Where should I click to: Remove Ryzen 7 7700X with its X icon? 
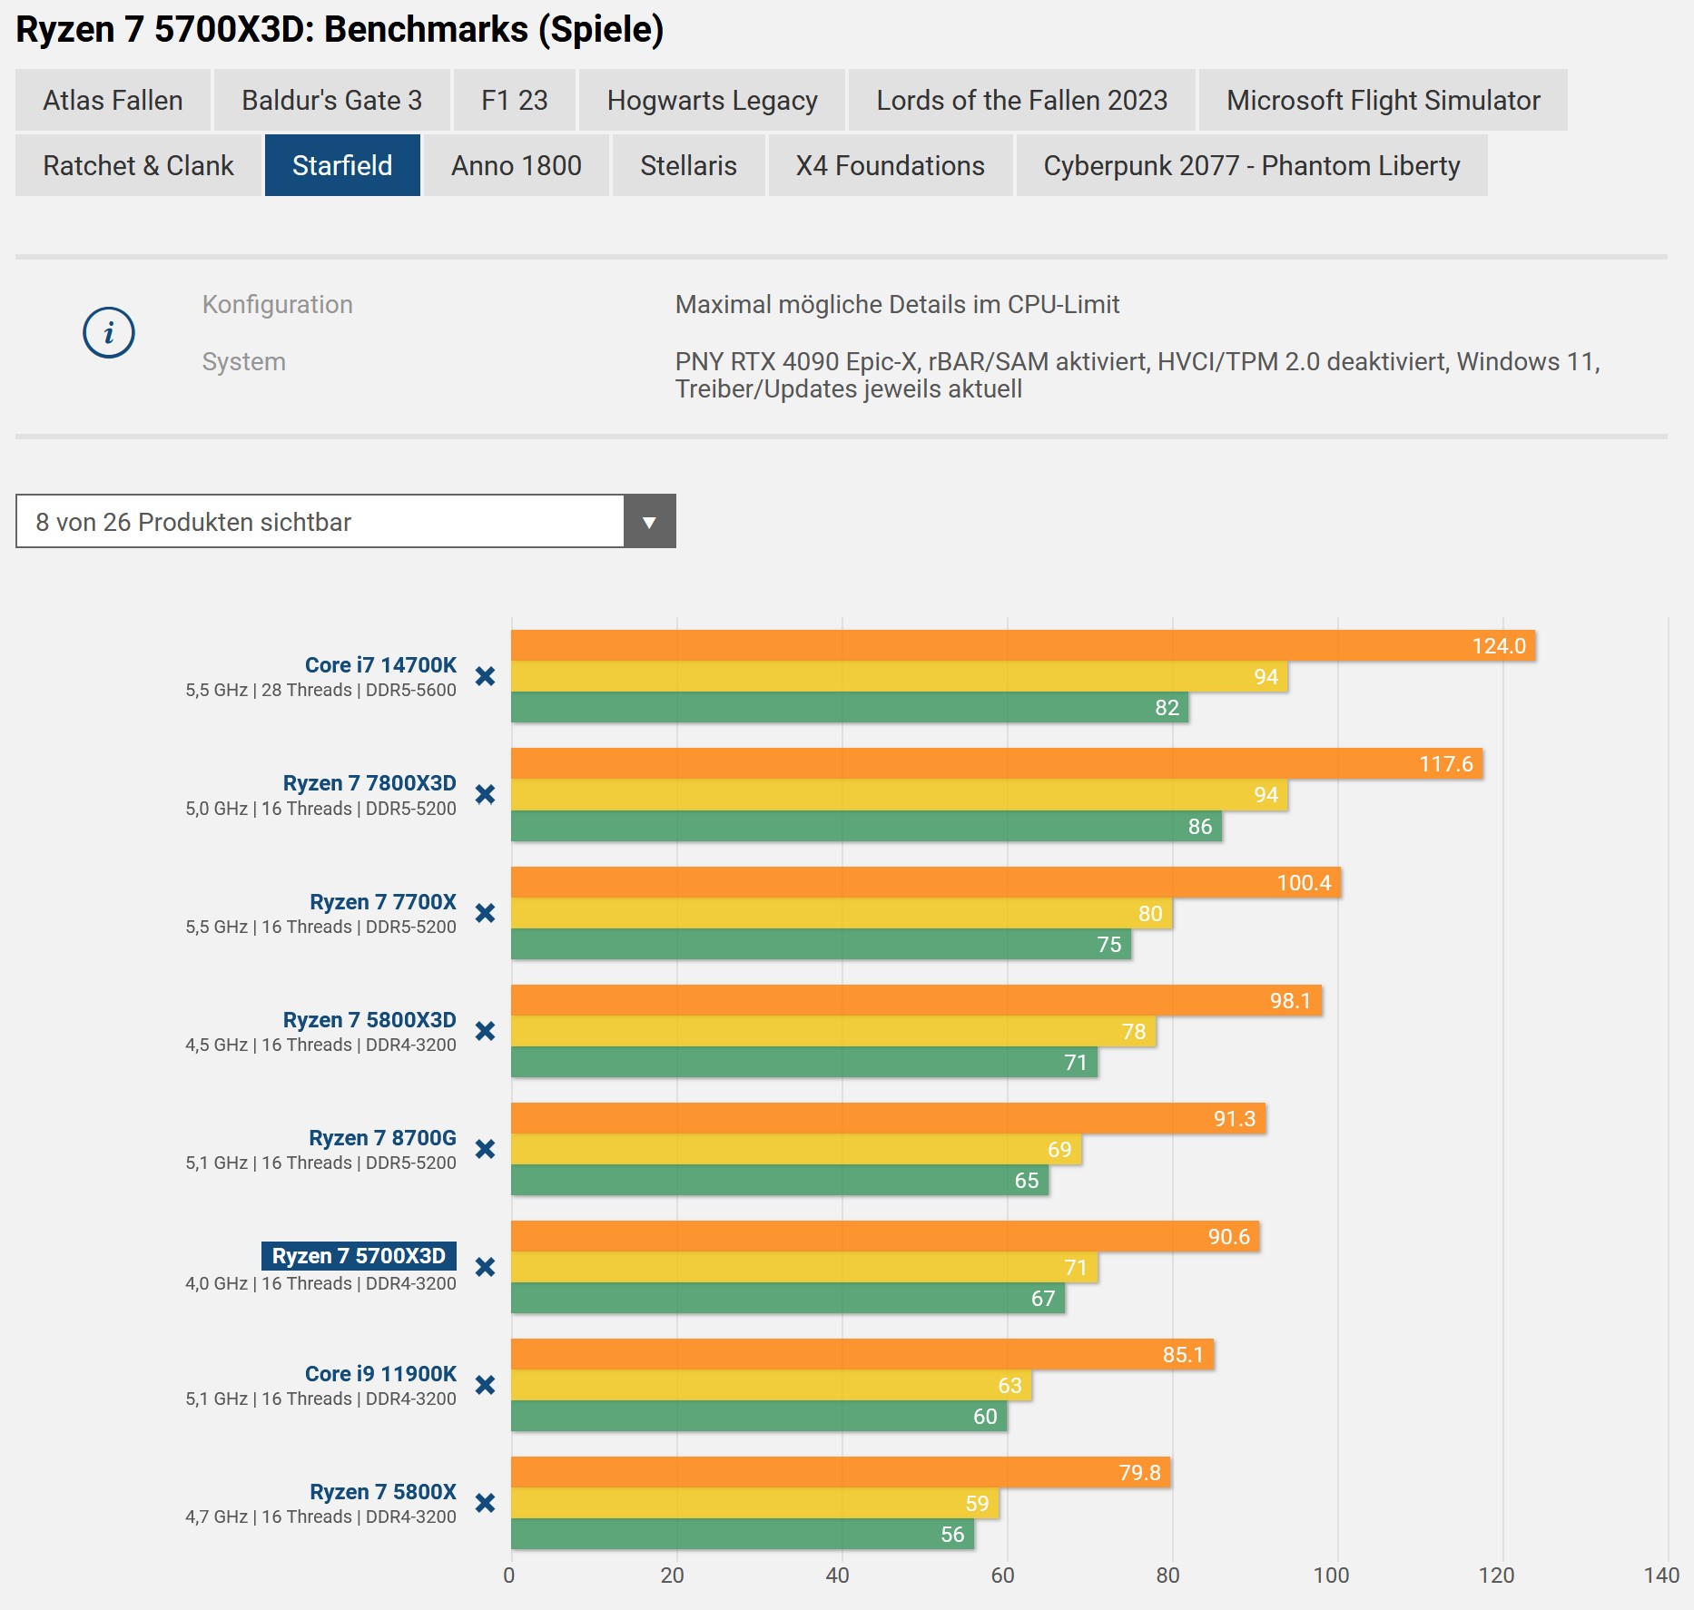pos(486,913)
